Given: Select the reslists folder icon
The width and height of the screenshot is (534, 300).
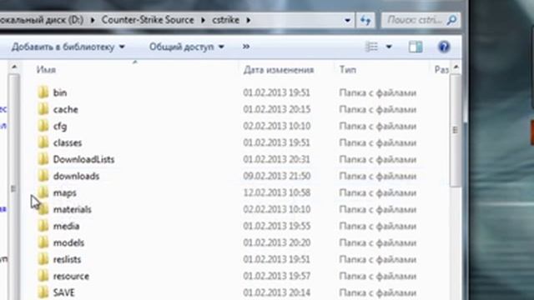Looking at the screenshot, I should pos(43,259).
